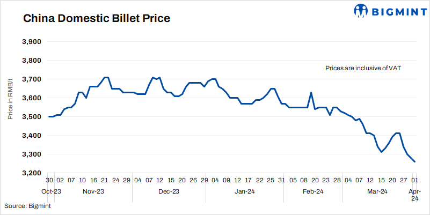Click the Prices are inclusive of VAT note
430x215 pixels.
363,69
